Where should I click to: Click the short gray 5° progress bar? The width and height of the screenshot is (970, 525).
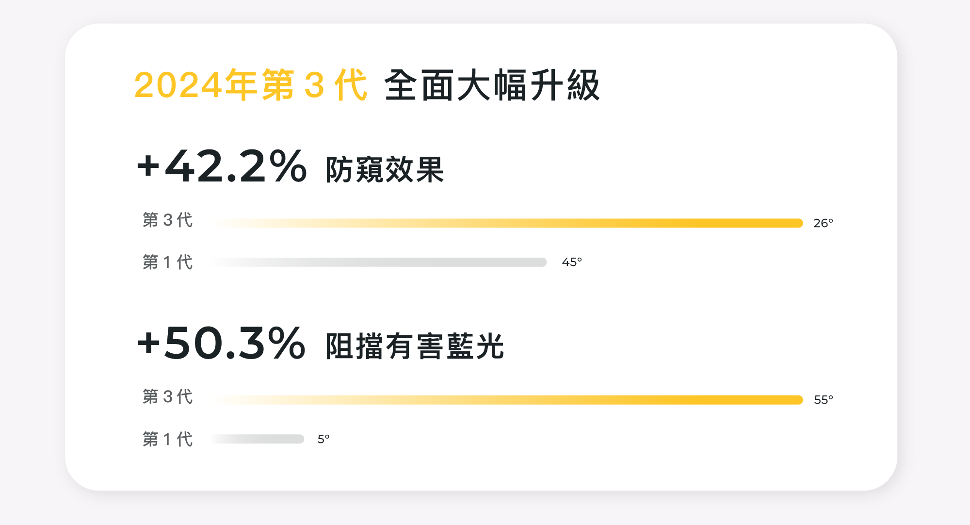click(x=258, y=439)
